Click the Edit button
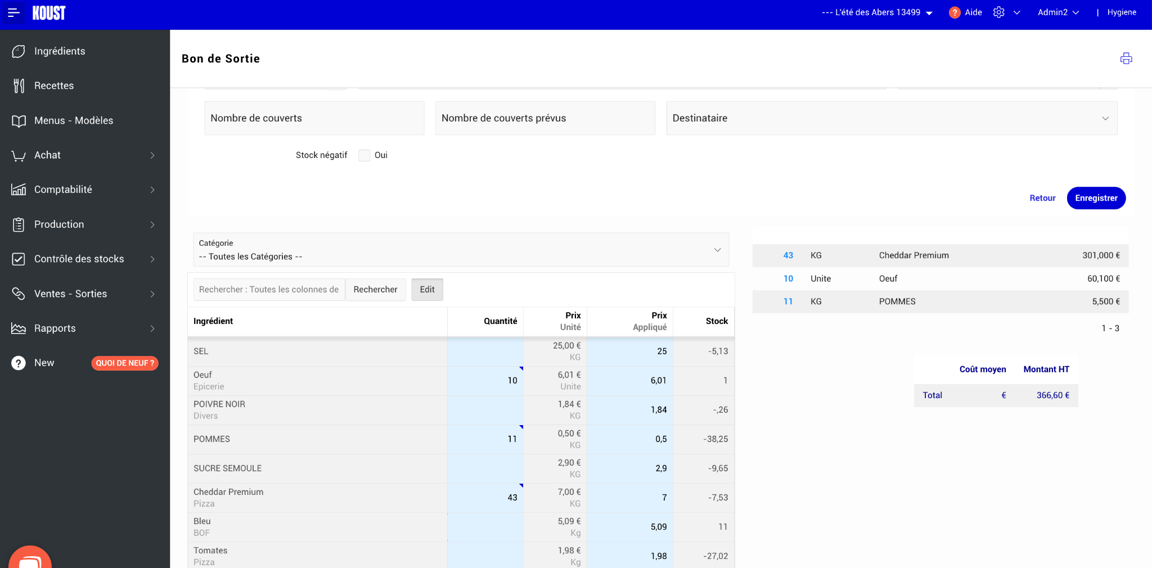The height and width of the screenshot is (568, 1152). tap(427, 290)
